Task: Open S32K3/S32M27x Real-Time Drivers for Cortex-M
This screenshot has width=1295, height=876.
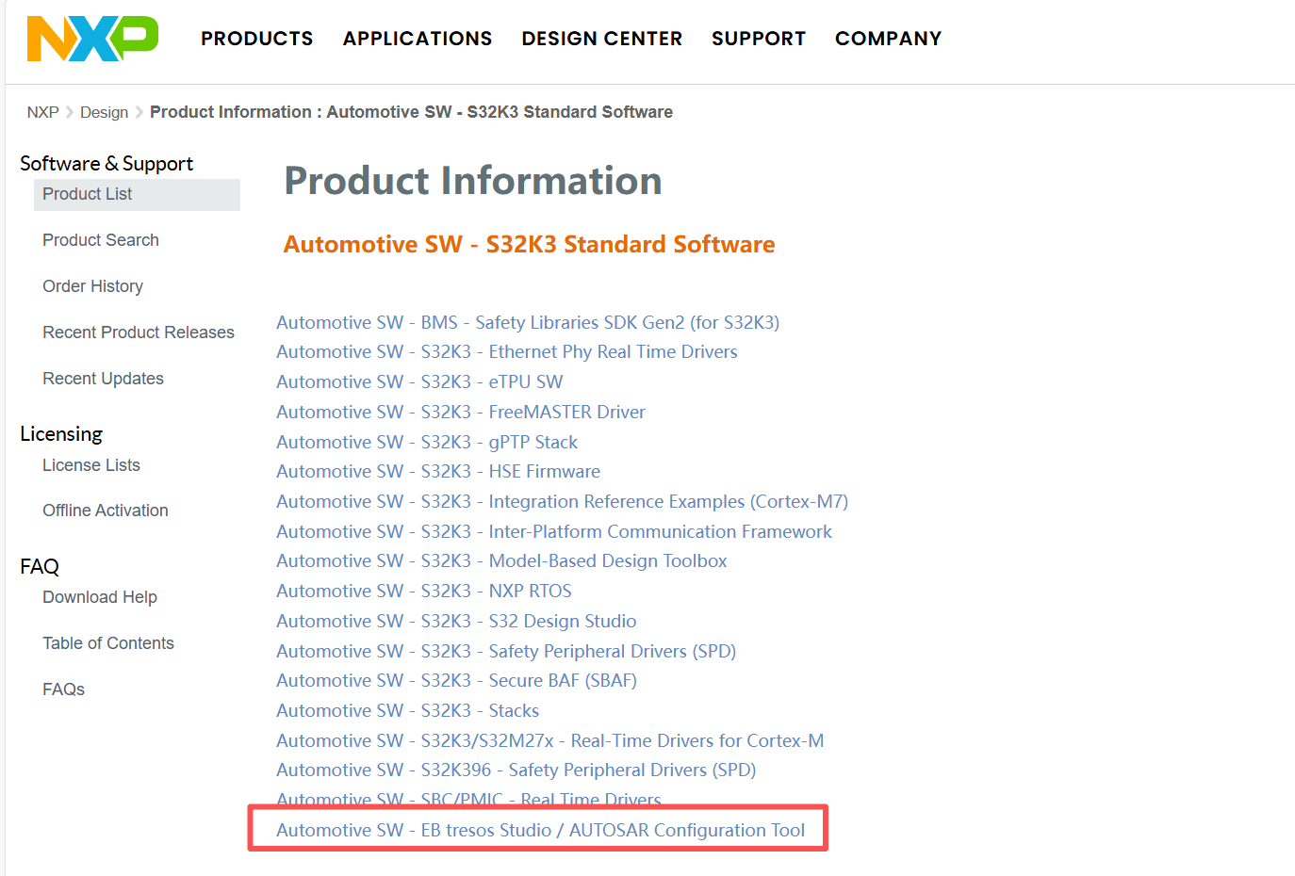Action: coord(550,740)
